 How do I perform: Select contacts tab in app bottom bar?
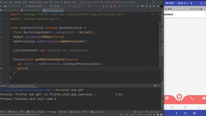(x=179, y=97)
